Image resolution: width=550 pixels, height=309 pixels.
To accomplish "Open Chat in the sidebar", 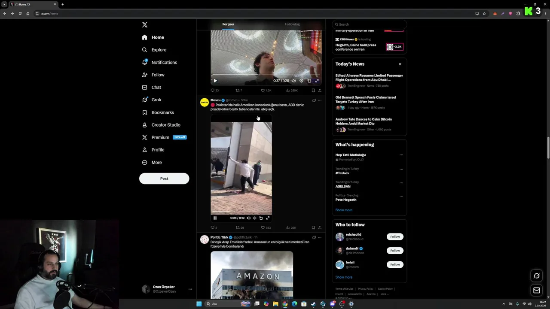I will [x=152, y=87].
